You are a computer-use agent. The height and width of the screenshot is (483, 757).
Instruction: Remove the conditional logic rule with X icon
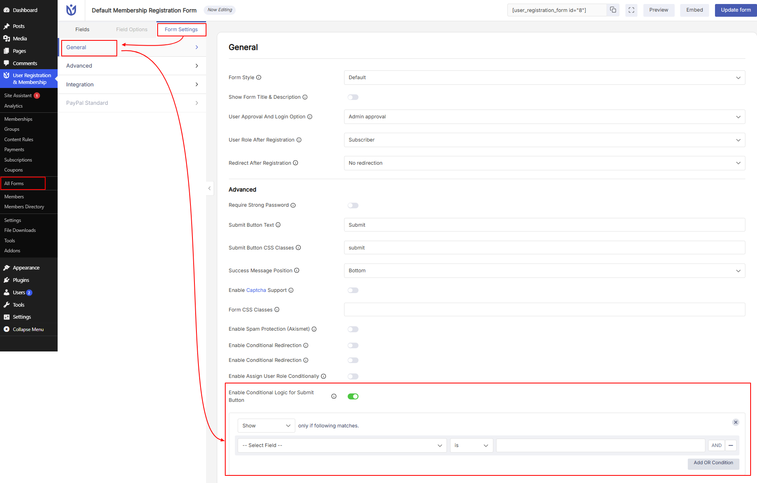[x=735, y=422]
